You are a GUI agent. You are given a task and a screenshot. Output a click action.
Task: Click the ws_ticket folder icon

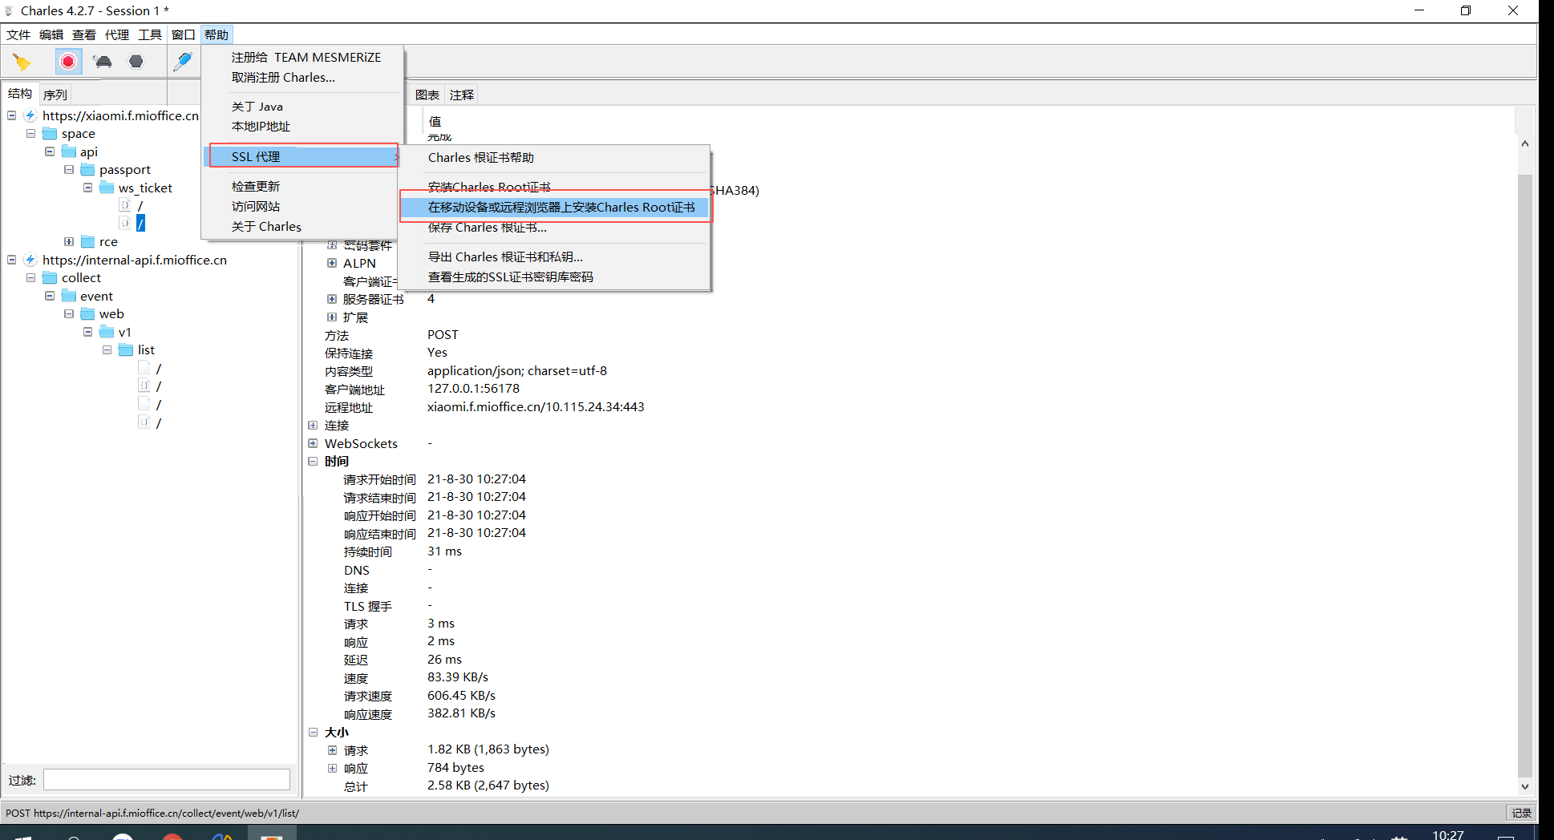pos(107,188)
